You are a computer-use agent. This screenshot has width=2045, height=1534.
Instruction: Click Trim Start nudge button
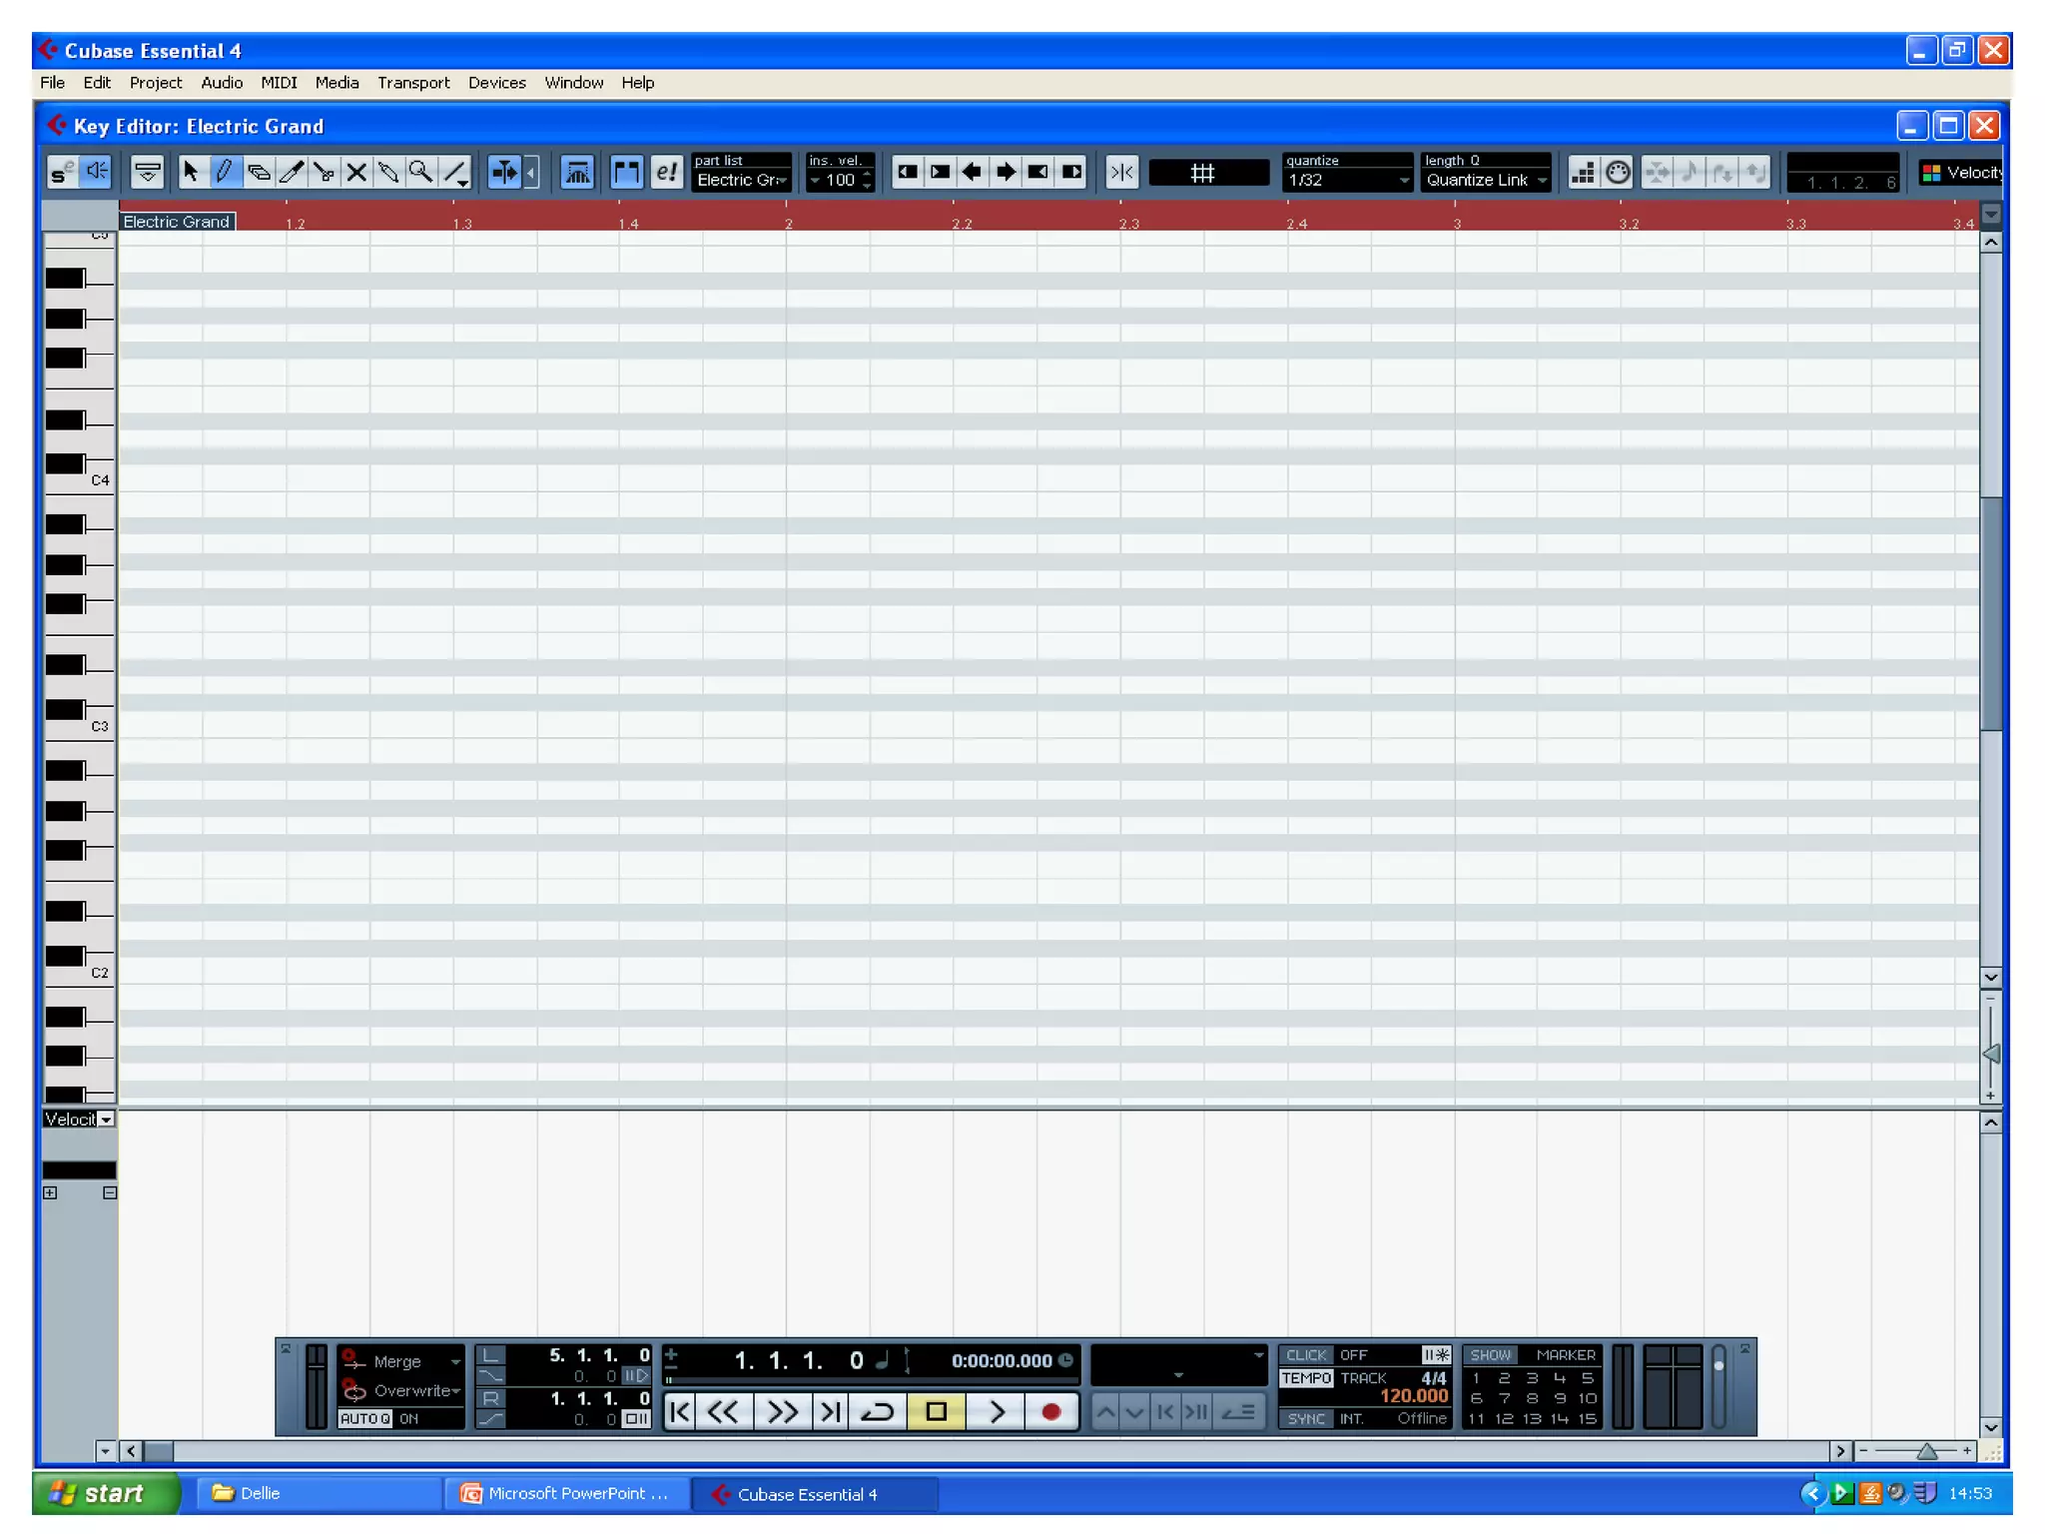click(x=908, y=173)
